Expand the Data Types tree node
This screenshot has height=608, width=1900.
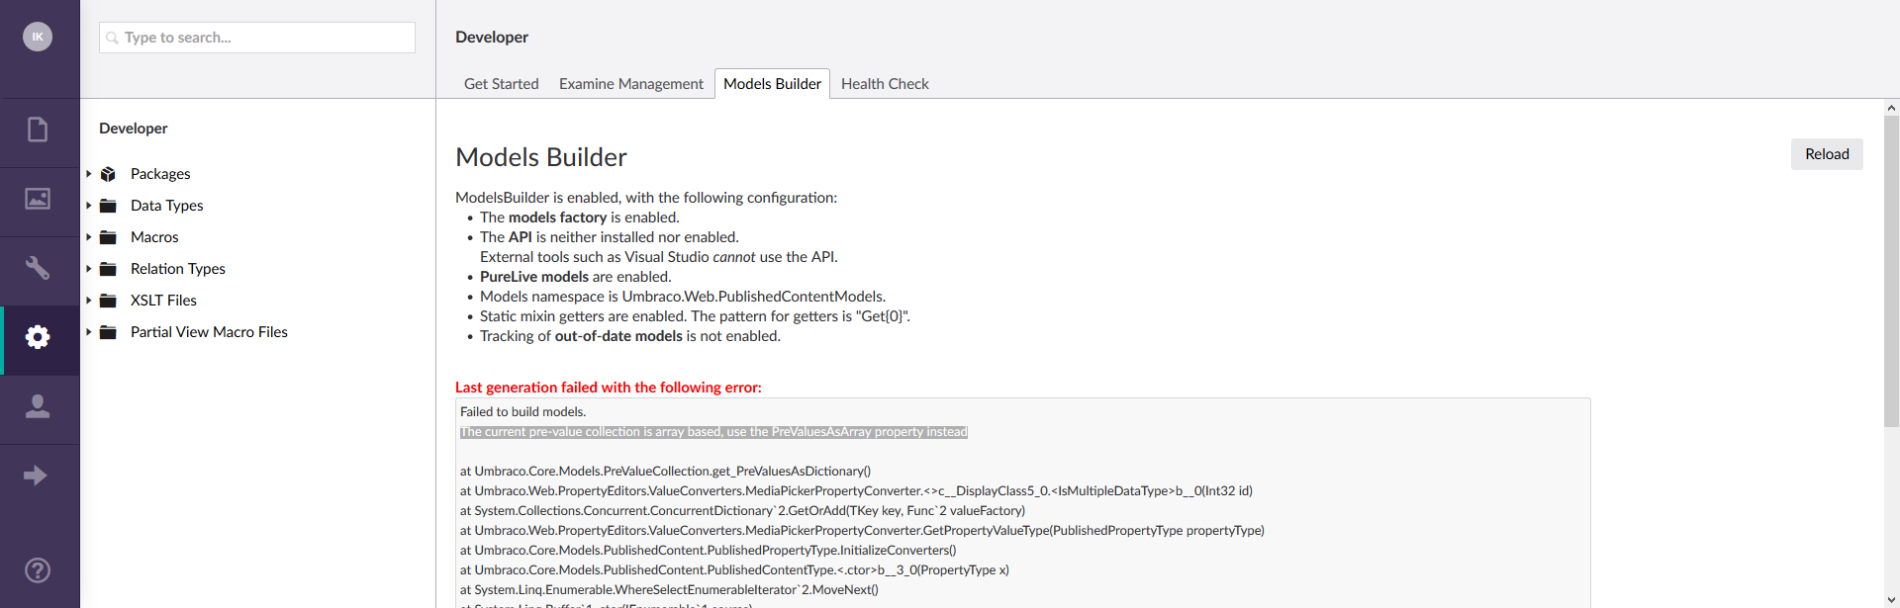coord(88,206)
